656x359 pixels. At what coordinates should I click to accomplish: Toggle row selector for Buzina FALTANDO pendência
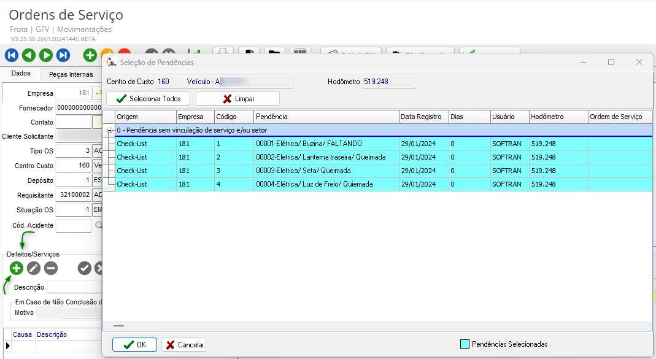pos(110,144)
